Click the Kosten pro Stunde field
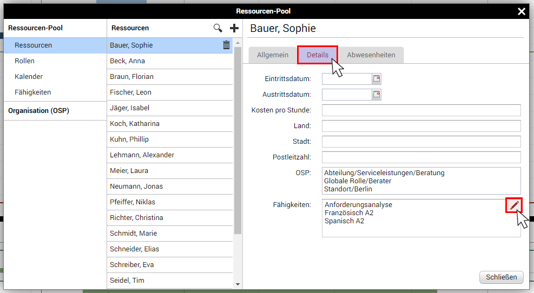534x293 pixels. pos(421,110)
